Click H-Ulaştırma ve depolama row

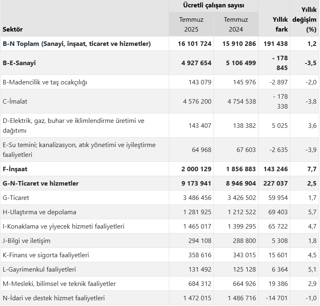tap(39, 212)
